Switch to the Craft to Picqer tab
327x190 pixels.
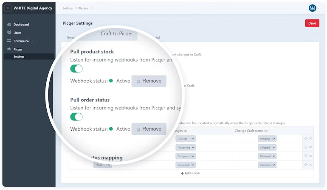point(116,34)
